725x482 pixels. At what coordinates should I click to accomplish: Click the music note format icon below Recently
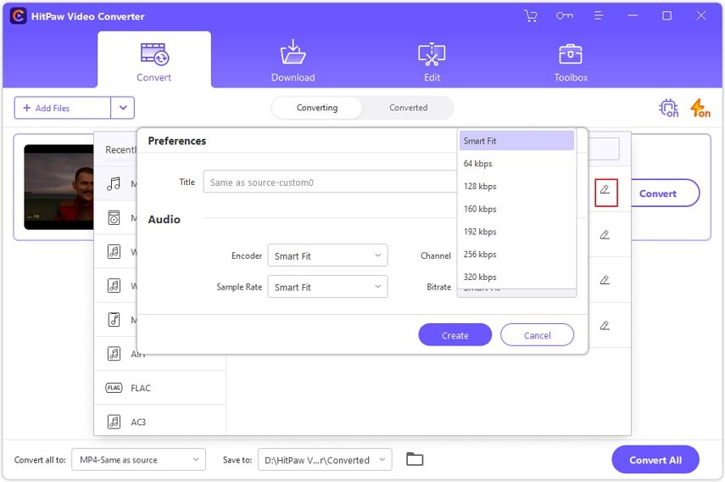coord(114,183)
